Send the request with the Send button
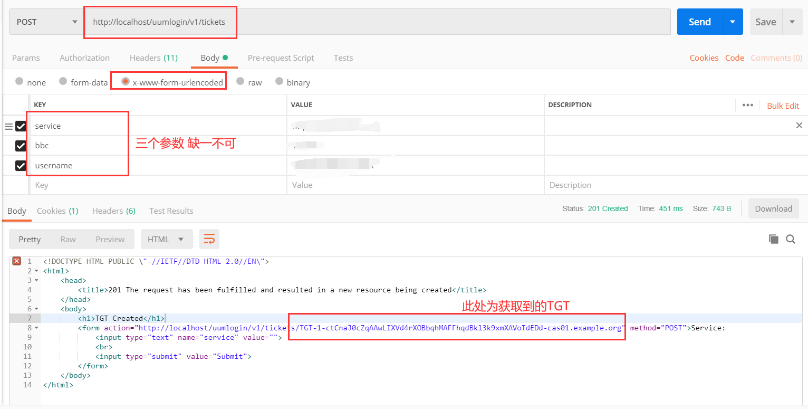The image size is (808, 409). click(x=699, y=22)
